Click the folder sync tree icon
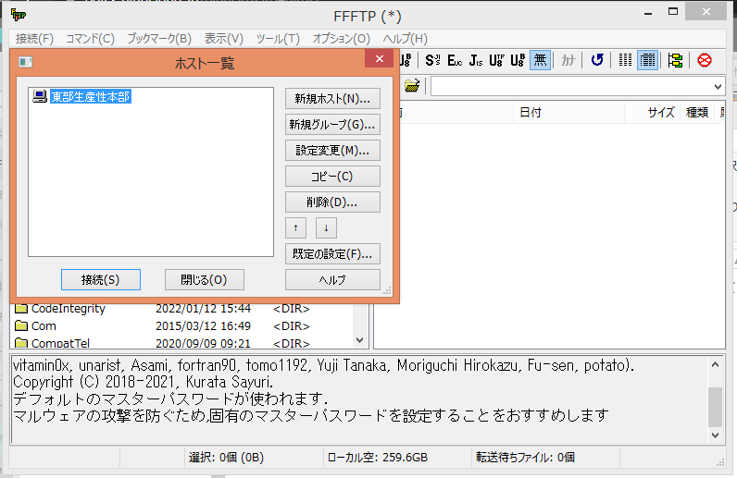 point(675,60)
